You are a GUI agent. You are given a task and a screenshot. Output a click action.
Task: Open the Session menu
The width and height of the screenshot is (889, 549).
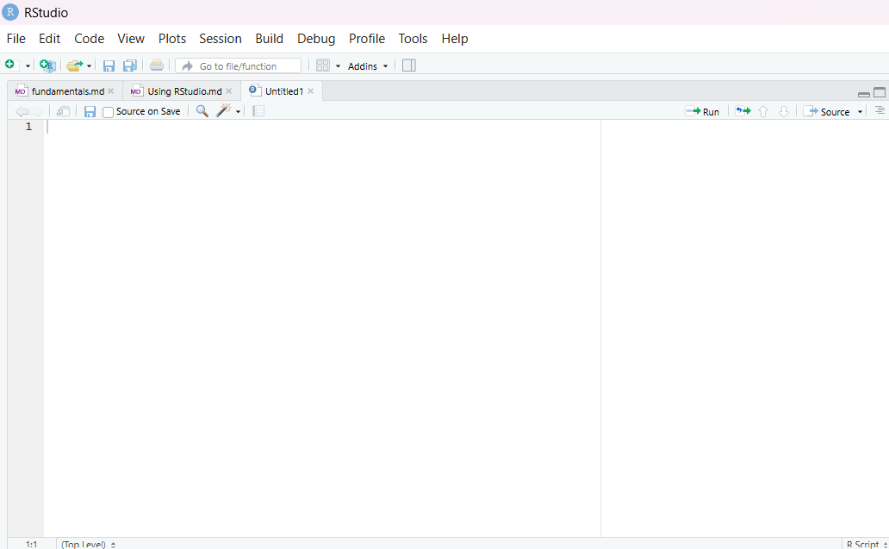(x=220, y=39)
